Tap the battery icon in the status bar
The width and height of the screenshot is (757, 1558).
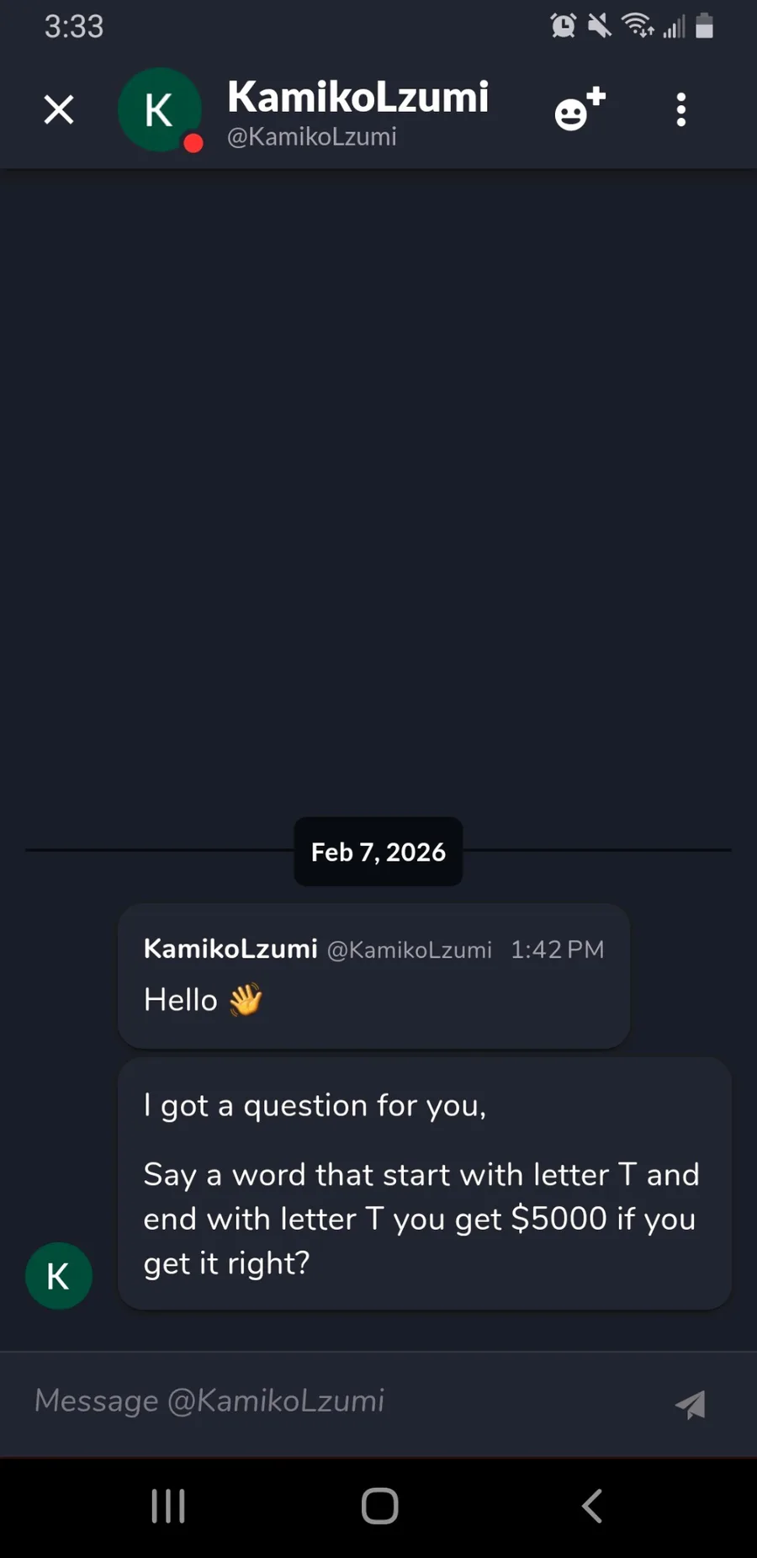705,26
